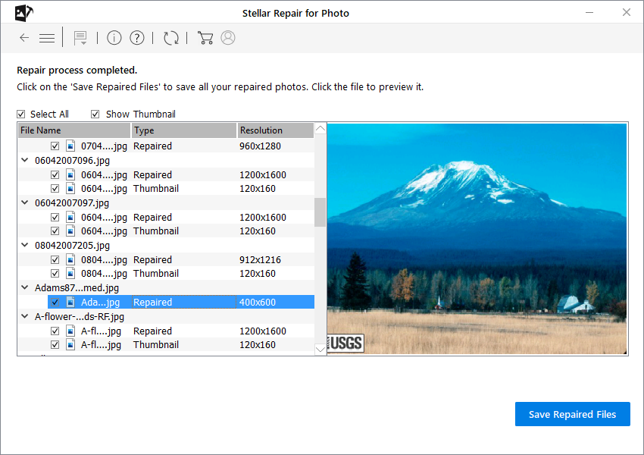Viewport: 644px width, 455px height.
Task: Click the user account icon
Action: pyautogui.click(x=228, y=38)
